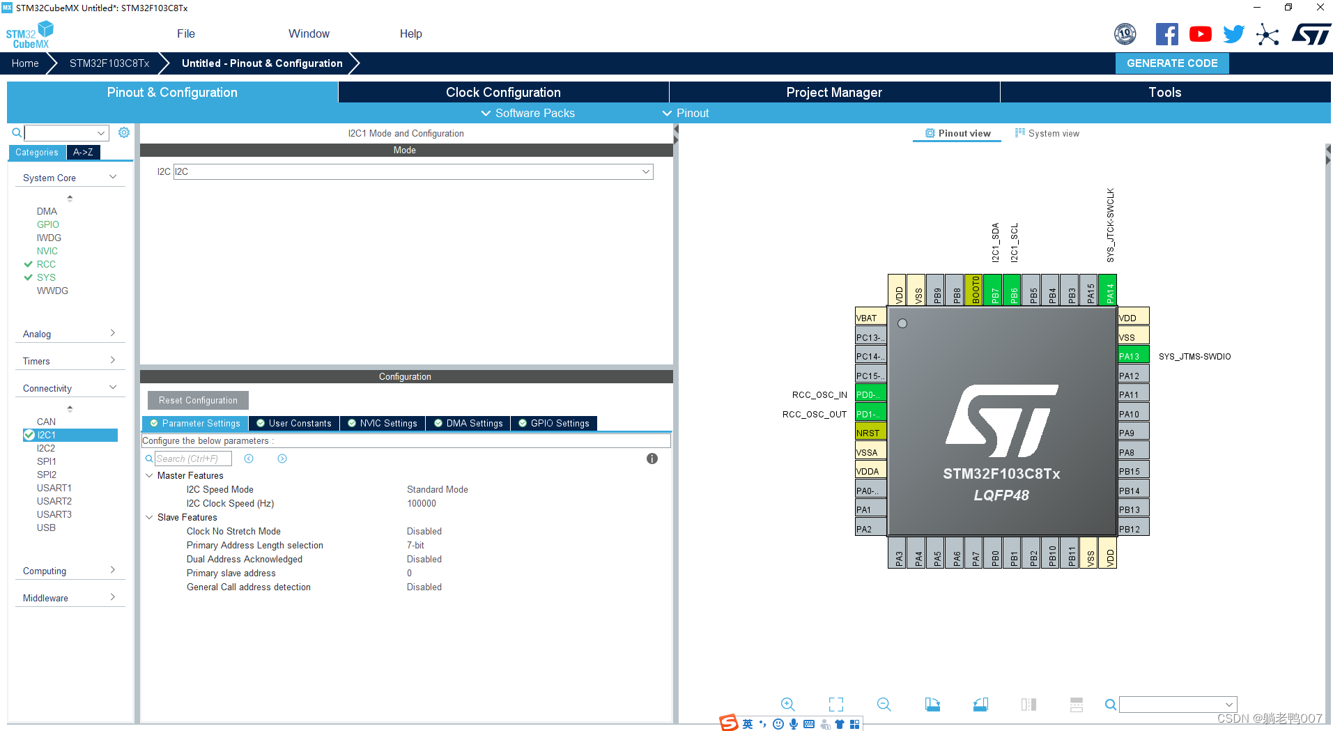The width and height of the screenshot is (1333, 731).
Task: Switch to the A->Z sorting tab
Action: point(83,152)
